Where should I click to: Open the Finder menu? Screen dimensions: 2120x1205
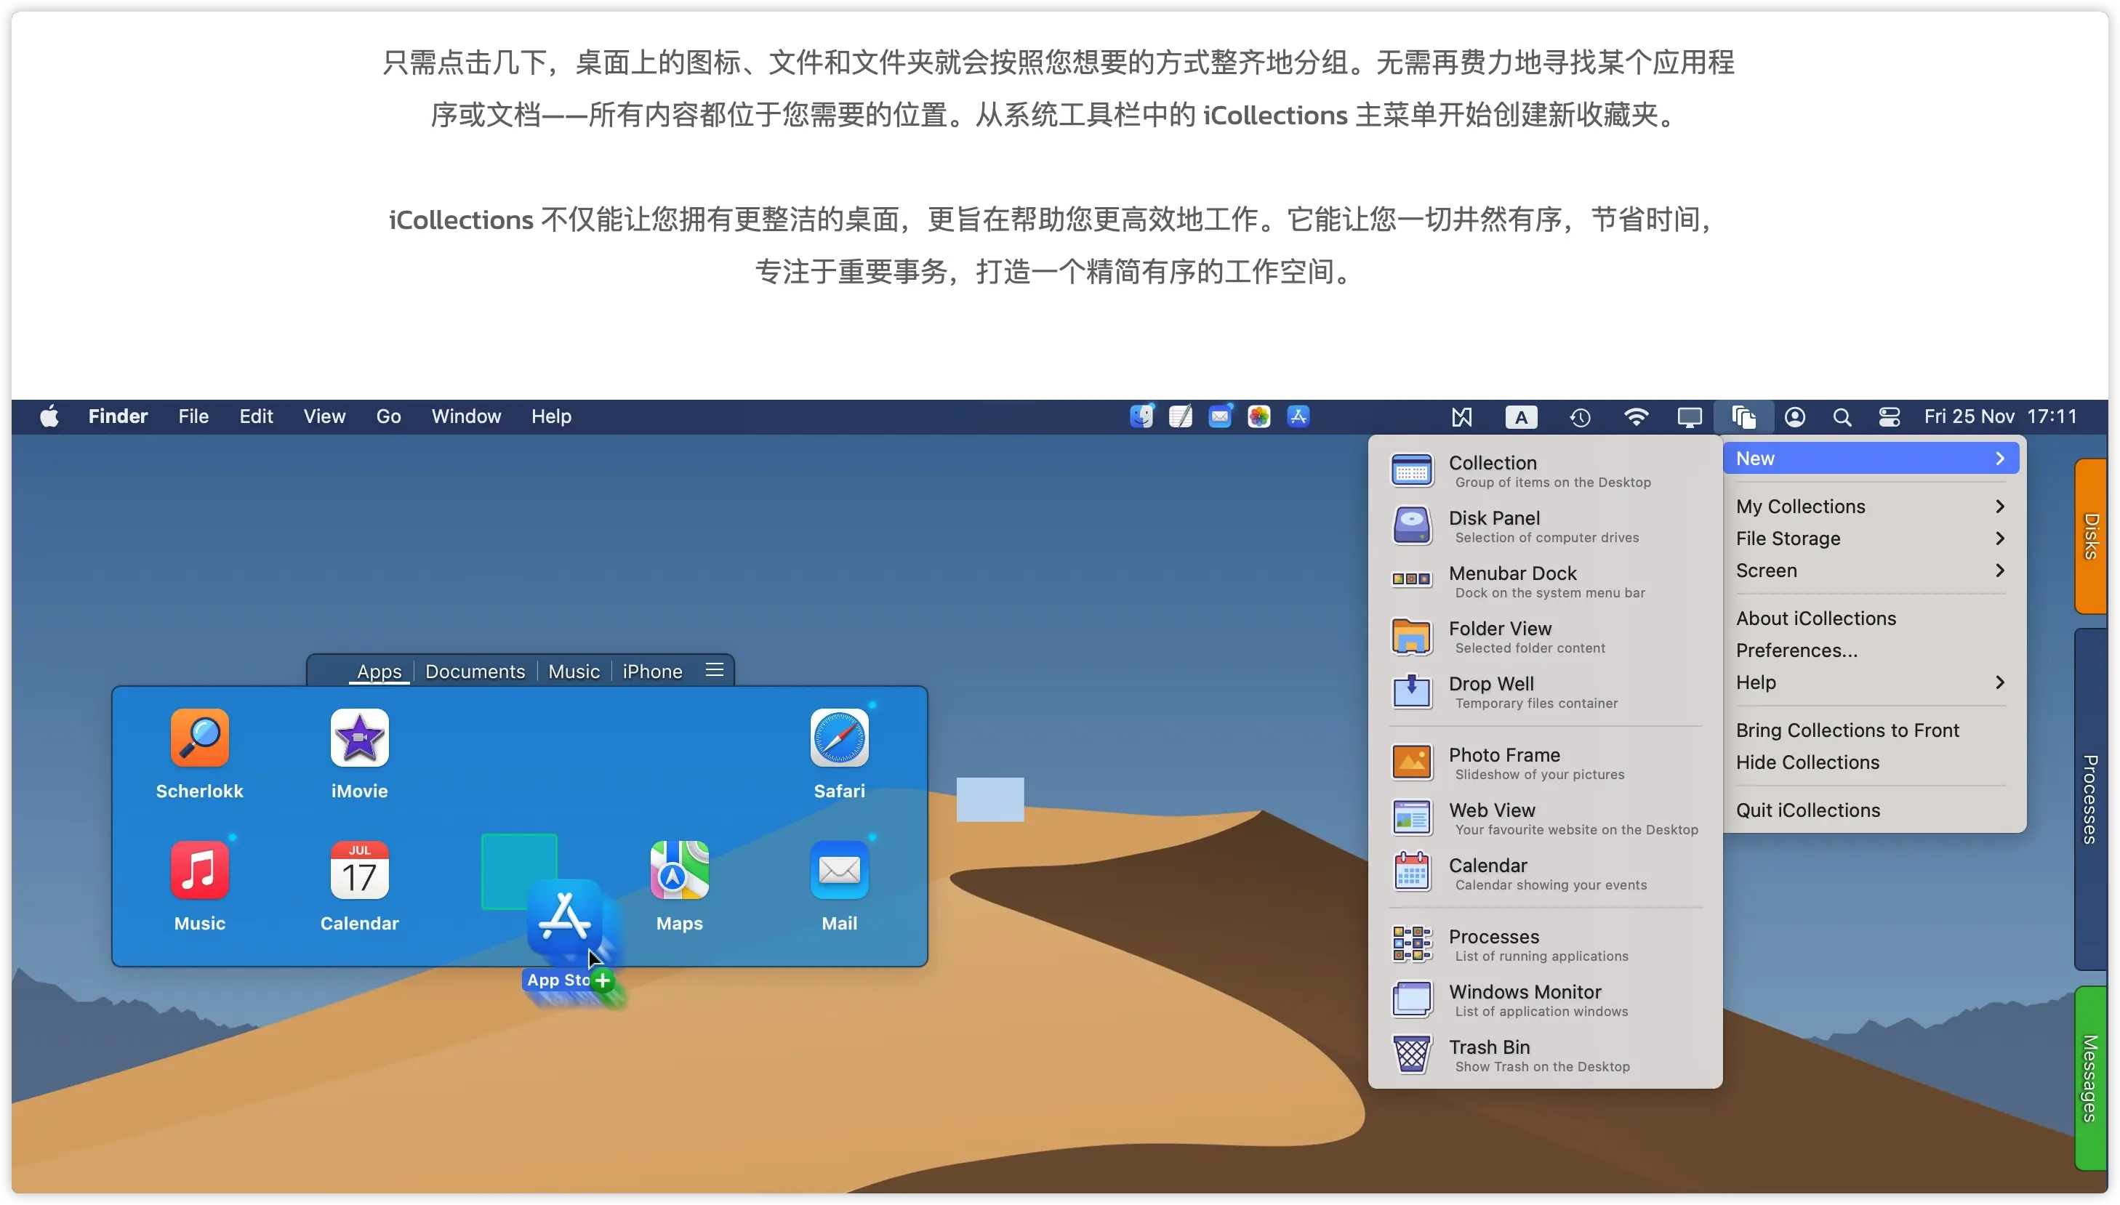pos(118,416)
